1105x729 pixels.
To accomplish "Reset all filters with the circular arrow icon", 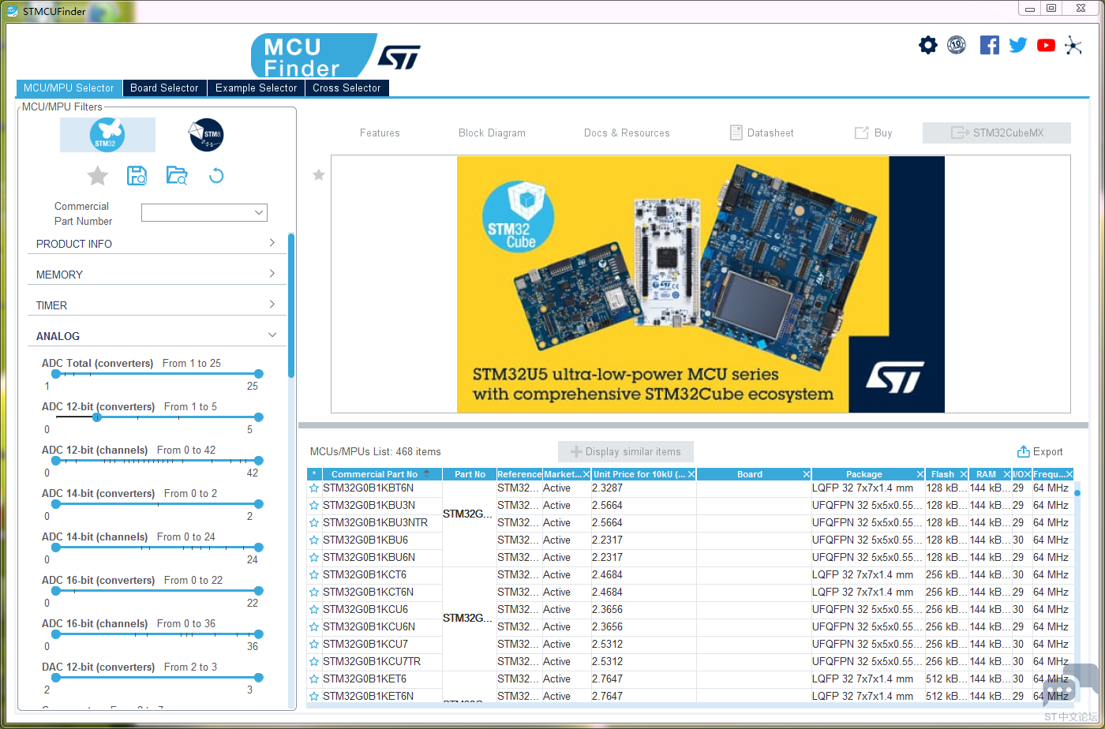I will pyautogui.click(x=216, y=175).
